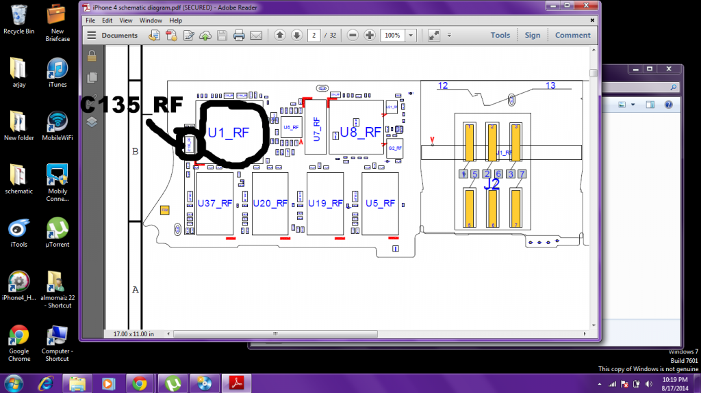
Task: Click the Print file icon
Action: coord(239,36)
